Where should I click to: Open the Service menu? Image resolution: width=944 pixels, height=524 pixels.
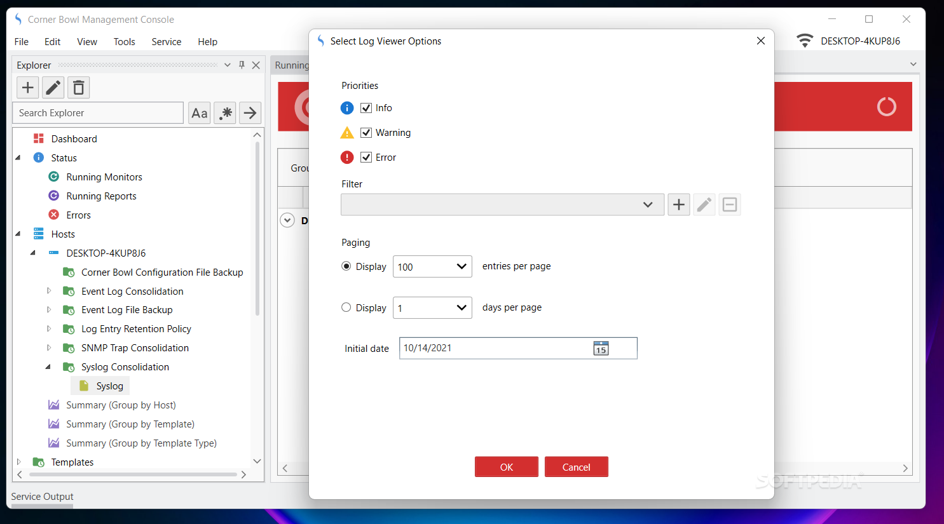click(x=167, y=41)
